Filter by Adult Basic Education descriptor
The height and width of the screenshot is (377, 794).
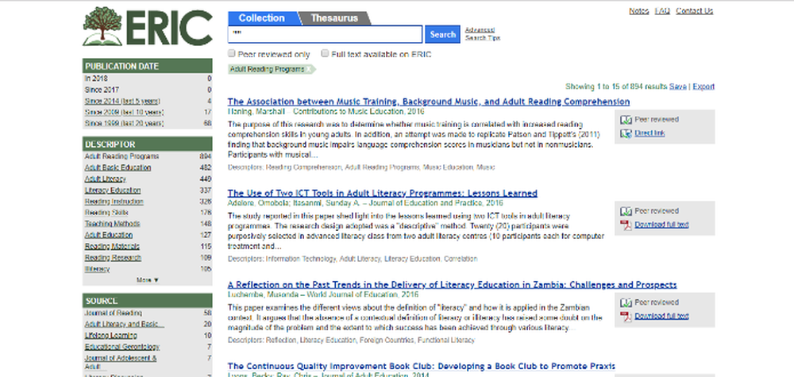tap(118, 167)
